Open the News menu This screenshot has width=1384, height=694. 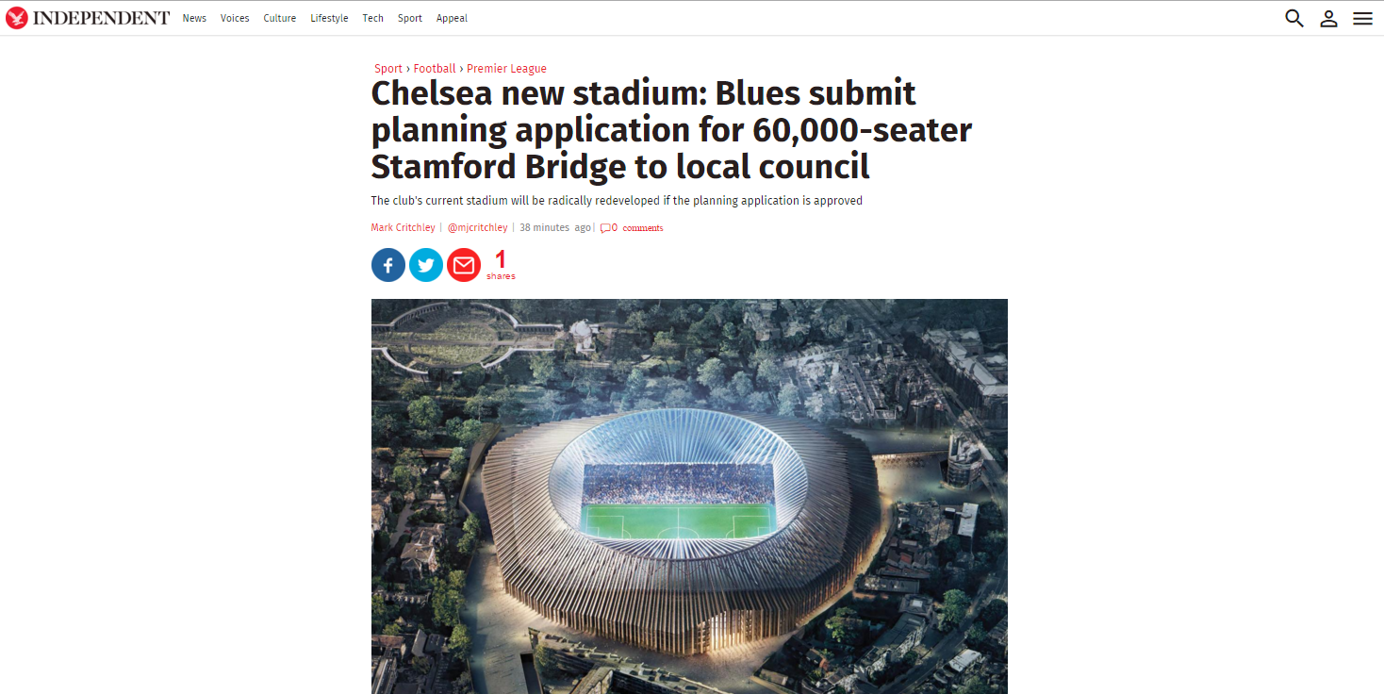coord(194,18)
